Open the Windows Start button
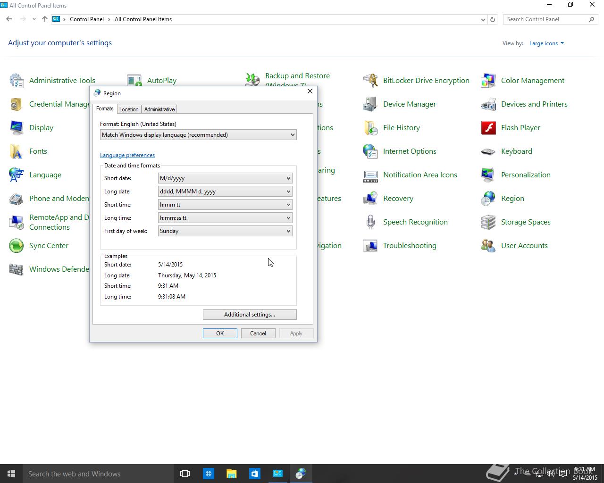The height and width of the screenshot is (483, 604). pyautogui.click(x=11, y=474)
